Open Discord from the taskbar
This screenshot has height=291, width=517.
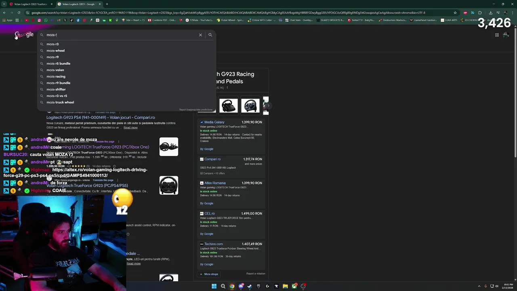pyautogui.click(x=241, y=286)
